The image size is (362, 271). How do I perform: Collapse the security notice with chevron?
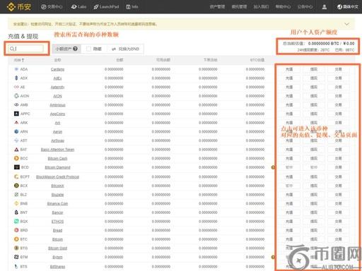click(x=346, y=24)
